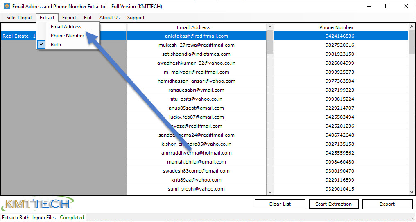Image resolution: width=416 pixels, height=222 pixels.
Task: Select phone number 9300190470
Action: pos(341,171)
